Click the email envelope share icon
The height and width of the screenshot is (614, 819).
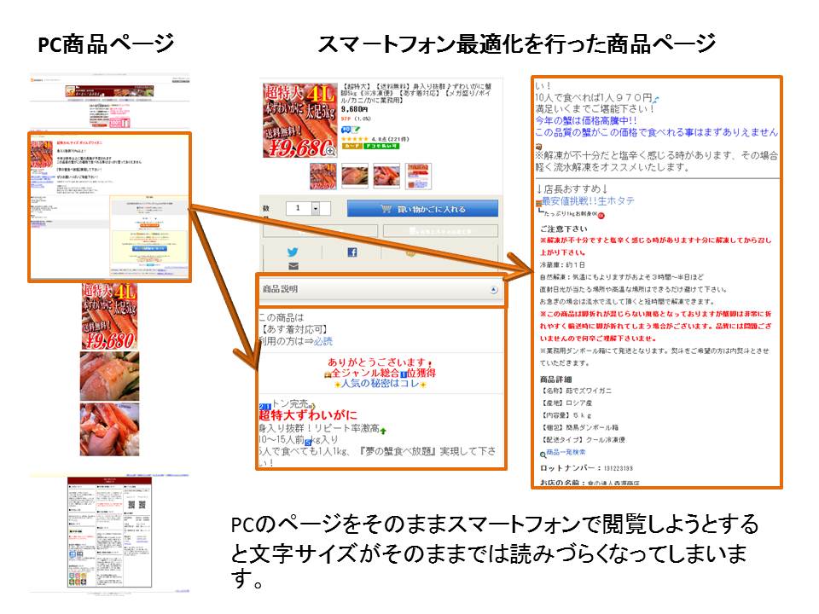[293, 266]
